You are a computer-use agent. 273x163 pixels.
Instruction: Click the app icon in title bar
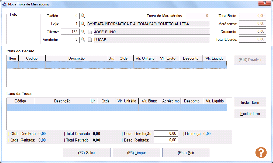pos(4,4)
